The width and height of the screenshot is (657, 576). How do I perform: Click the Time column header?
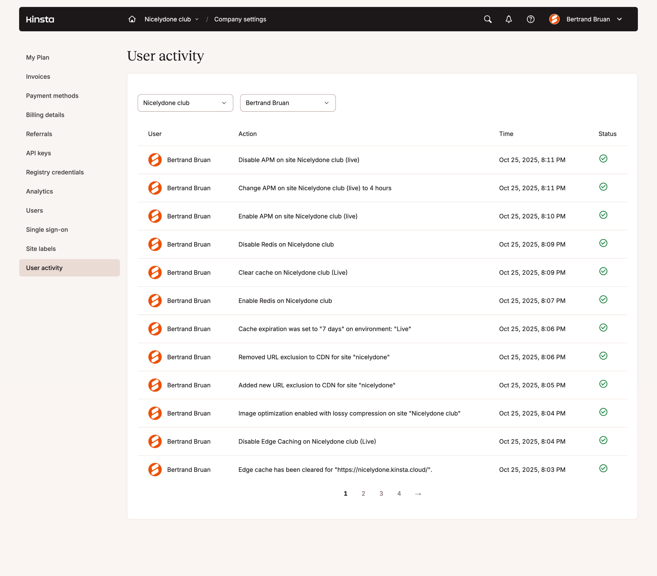point(506,134)
